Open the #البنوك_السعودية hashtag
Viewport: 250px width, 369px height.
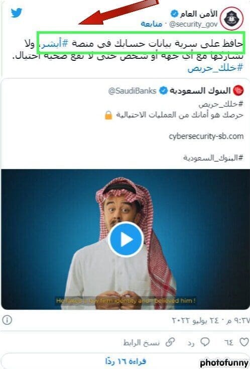click(x=213, y=157)
